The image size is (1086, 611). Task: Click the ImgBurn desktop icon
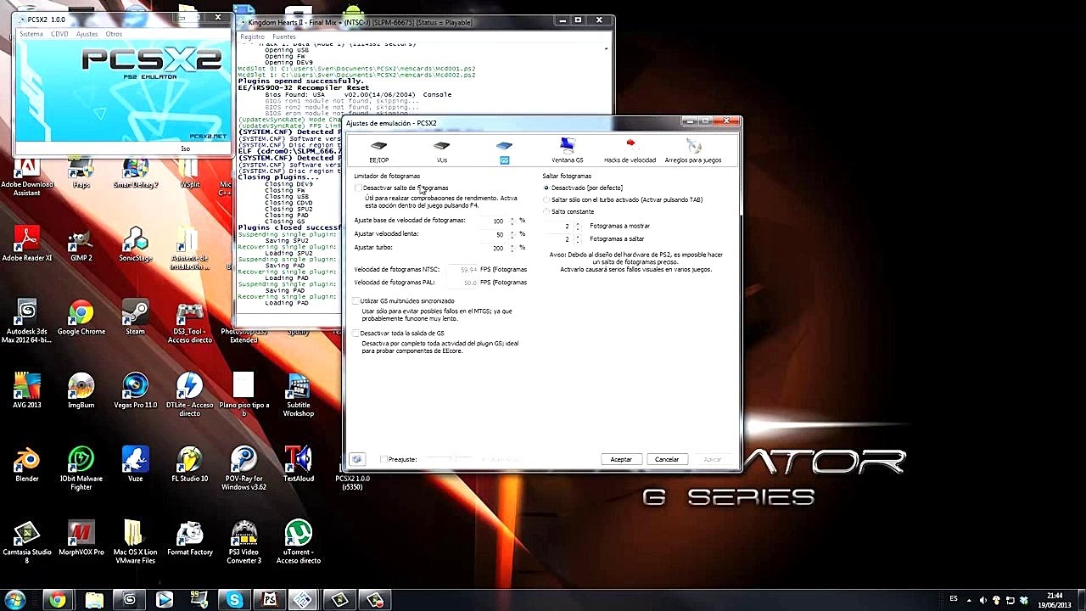pyautogui.click(x=81, y=390)
